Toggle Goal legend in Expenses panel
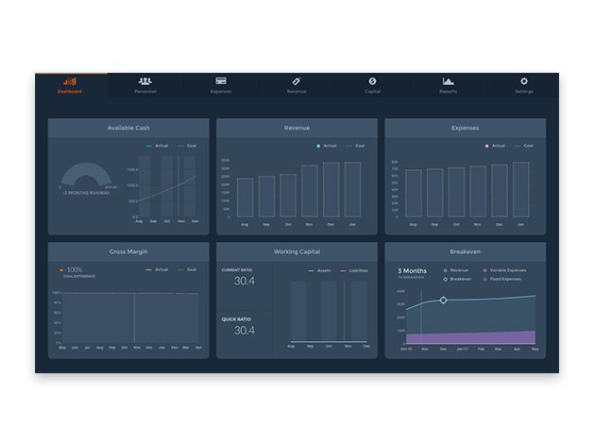Screen dimensions: 595x447 click(523, 146)
